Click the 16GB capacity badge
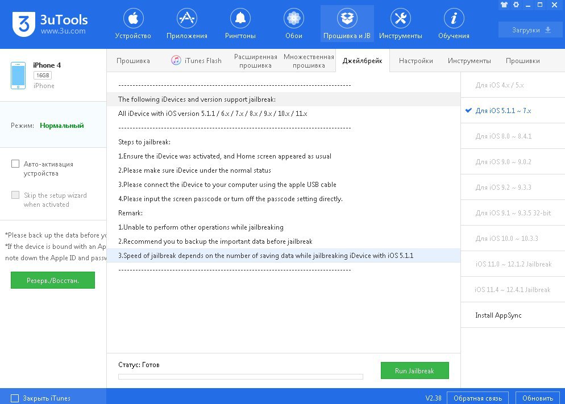 pyautogui.click(x=43, y=75)
